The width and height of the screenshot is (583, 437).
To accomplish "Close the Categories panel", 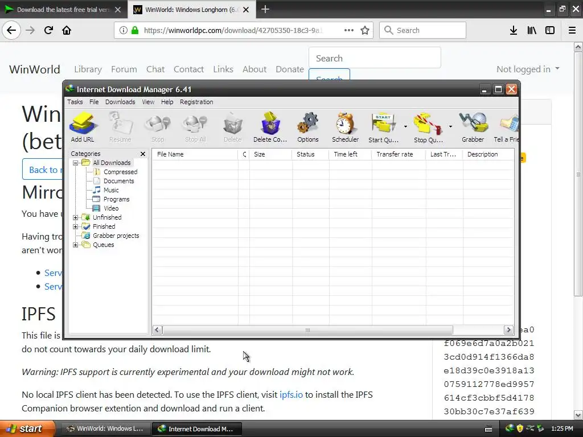I will (143, 154).
